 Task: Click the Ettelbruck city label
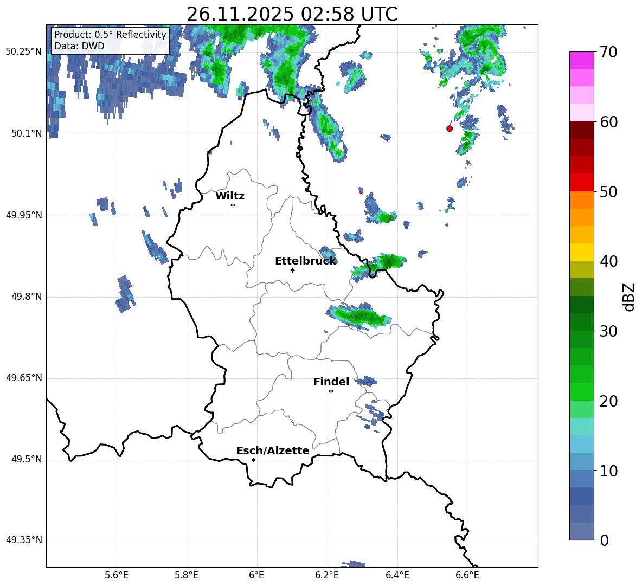305,261
